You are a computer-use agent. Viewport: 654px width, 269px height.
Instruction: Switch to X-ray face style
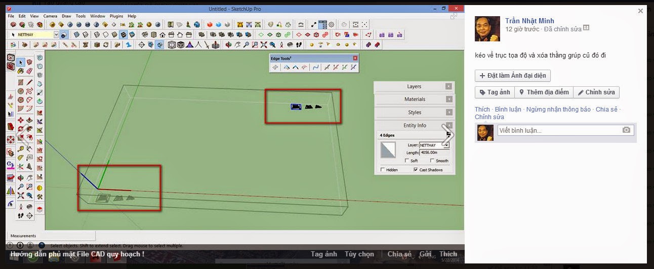[76, 34]
